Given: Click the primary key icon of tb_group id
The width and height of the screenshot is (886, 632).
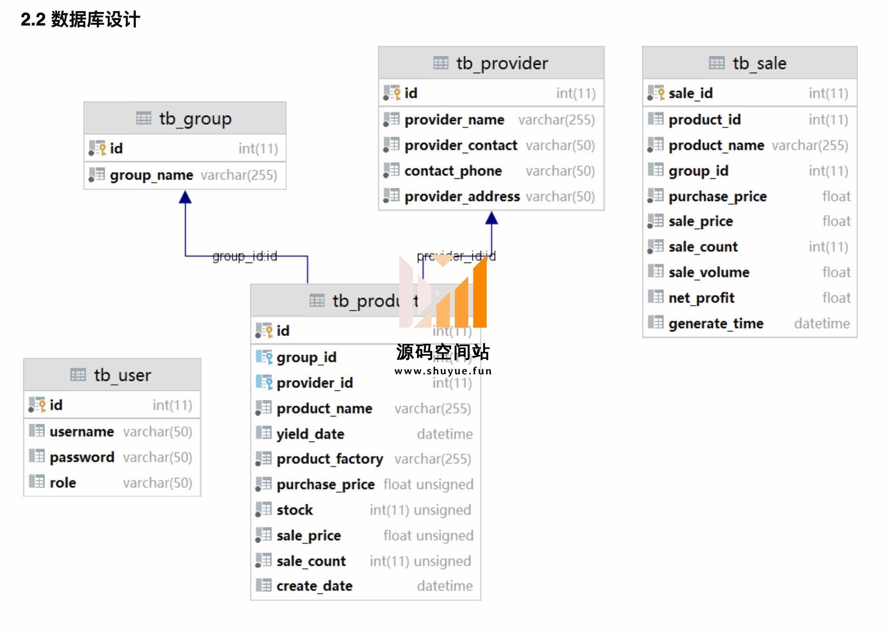Looking at the screenshot, I should pos(97,148).
